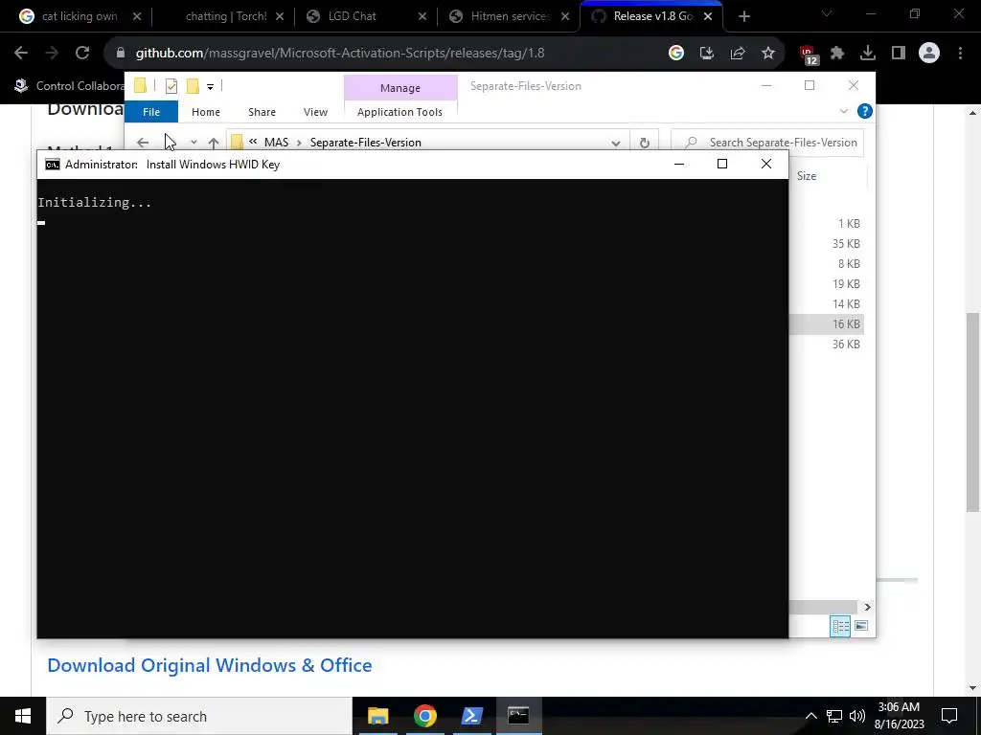Go back in Chrome history

coord(21,54)
